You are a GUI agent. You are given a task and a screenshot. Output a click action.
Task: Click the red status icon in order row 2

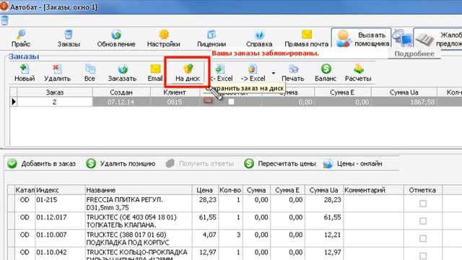click(x=208, y=101)
